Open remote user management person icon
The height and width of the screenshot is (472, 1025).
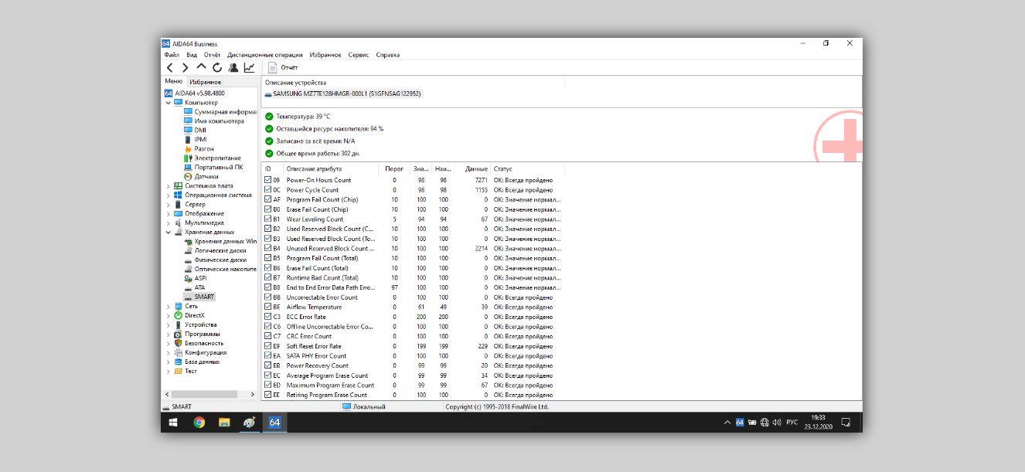233,68
